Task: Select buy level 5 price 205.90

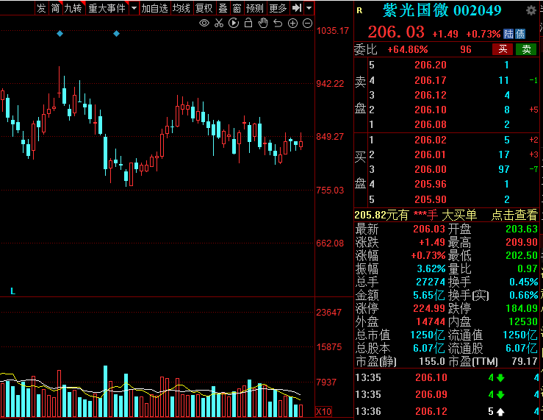Action: pos(431,199)
